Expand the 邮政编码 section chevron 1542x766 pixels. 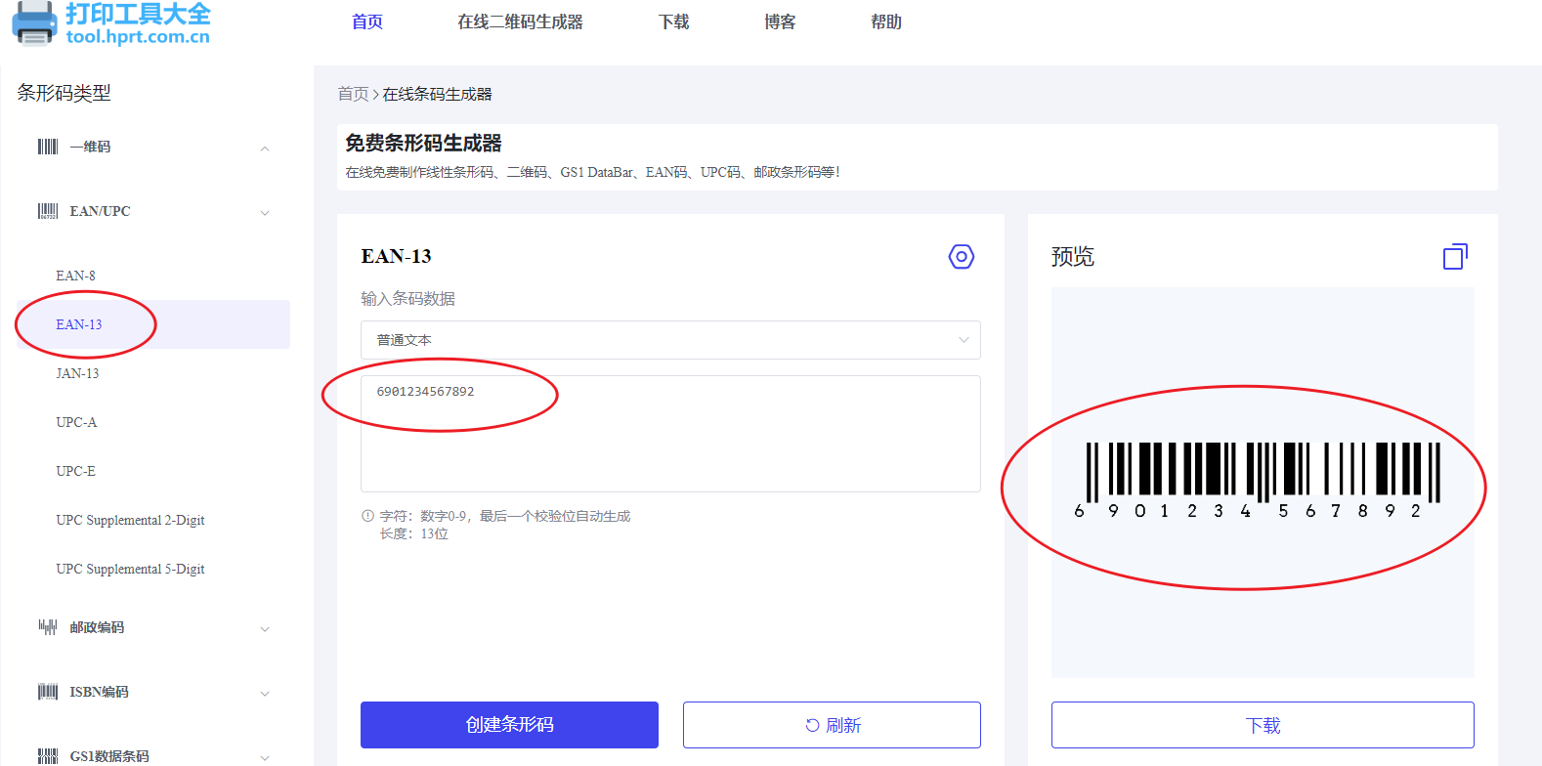(265, 629)
